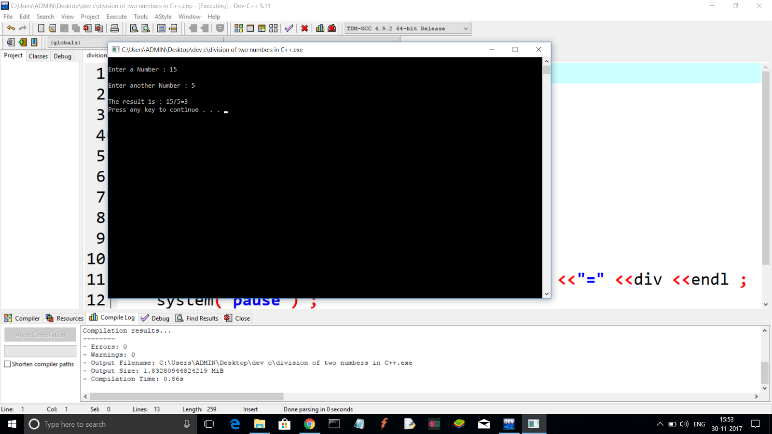Open the Profile analysis bar-chart icon
772x434 pixels.
click(x=320, y=28)
